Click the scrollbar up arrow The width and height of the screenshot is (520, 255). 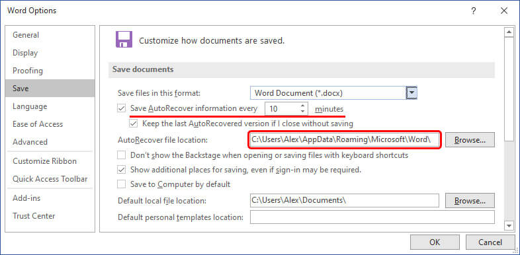coord(508,32)
